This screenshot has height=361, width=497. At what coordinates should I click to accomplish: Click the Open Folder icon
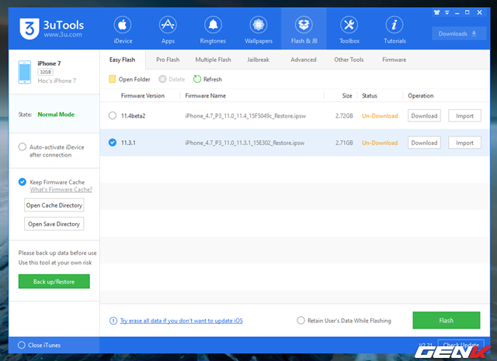[x=112, y=79]
